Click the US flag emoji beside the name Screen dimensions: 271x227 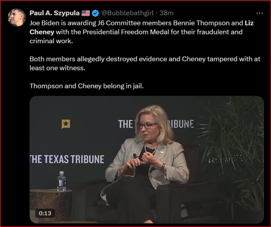point(86,13)
